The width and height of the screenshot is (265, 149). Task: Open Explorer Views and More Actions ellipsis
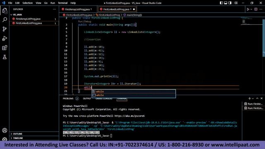[54, 9]
